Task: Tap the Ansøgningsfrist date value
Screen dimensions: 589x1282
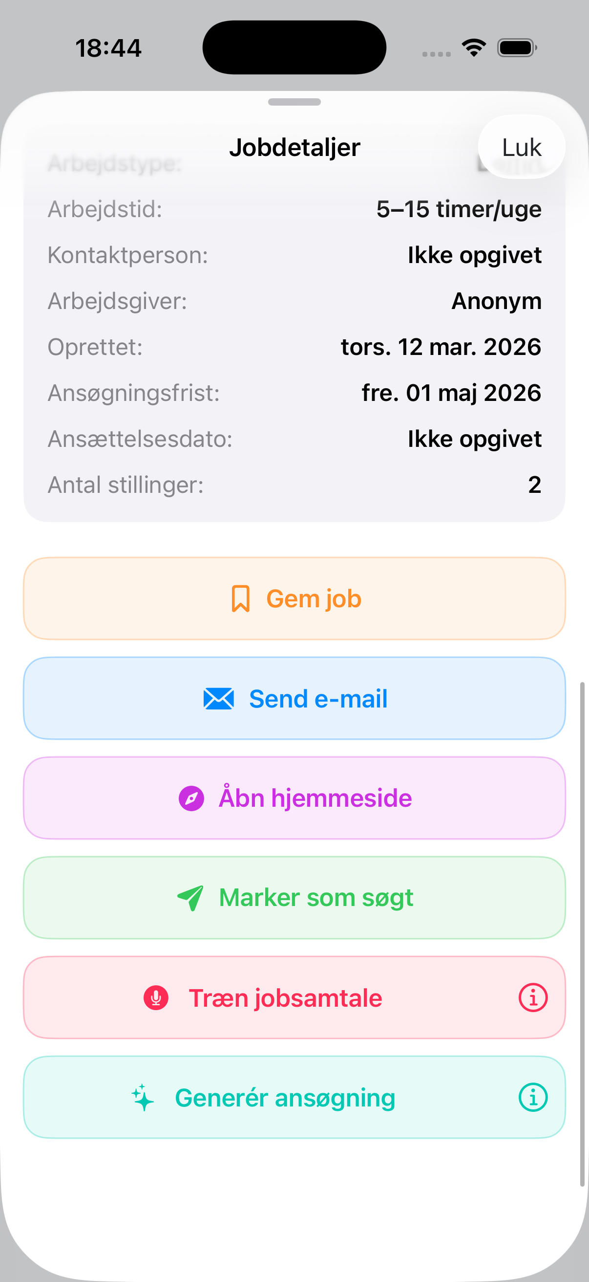Action: (451, 393)
